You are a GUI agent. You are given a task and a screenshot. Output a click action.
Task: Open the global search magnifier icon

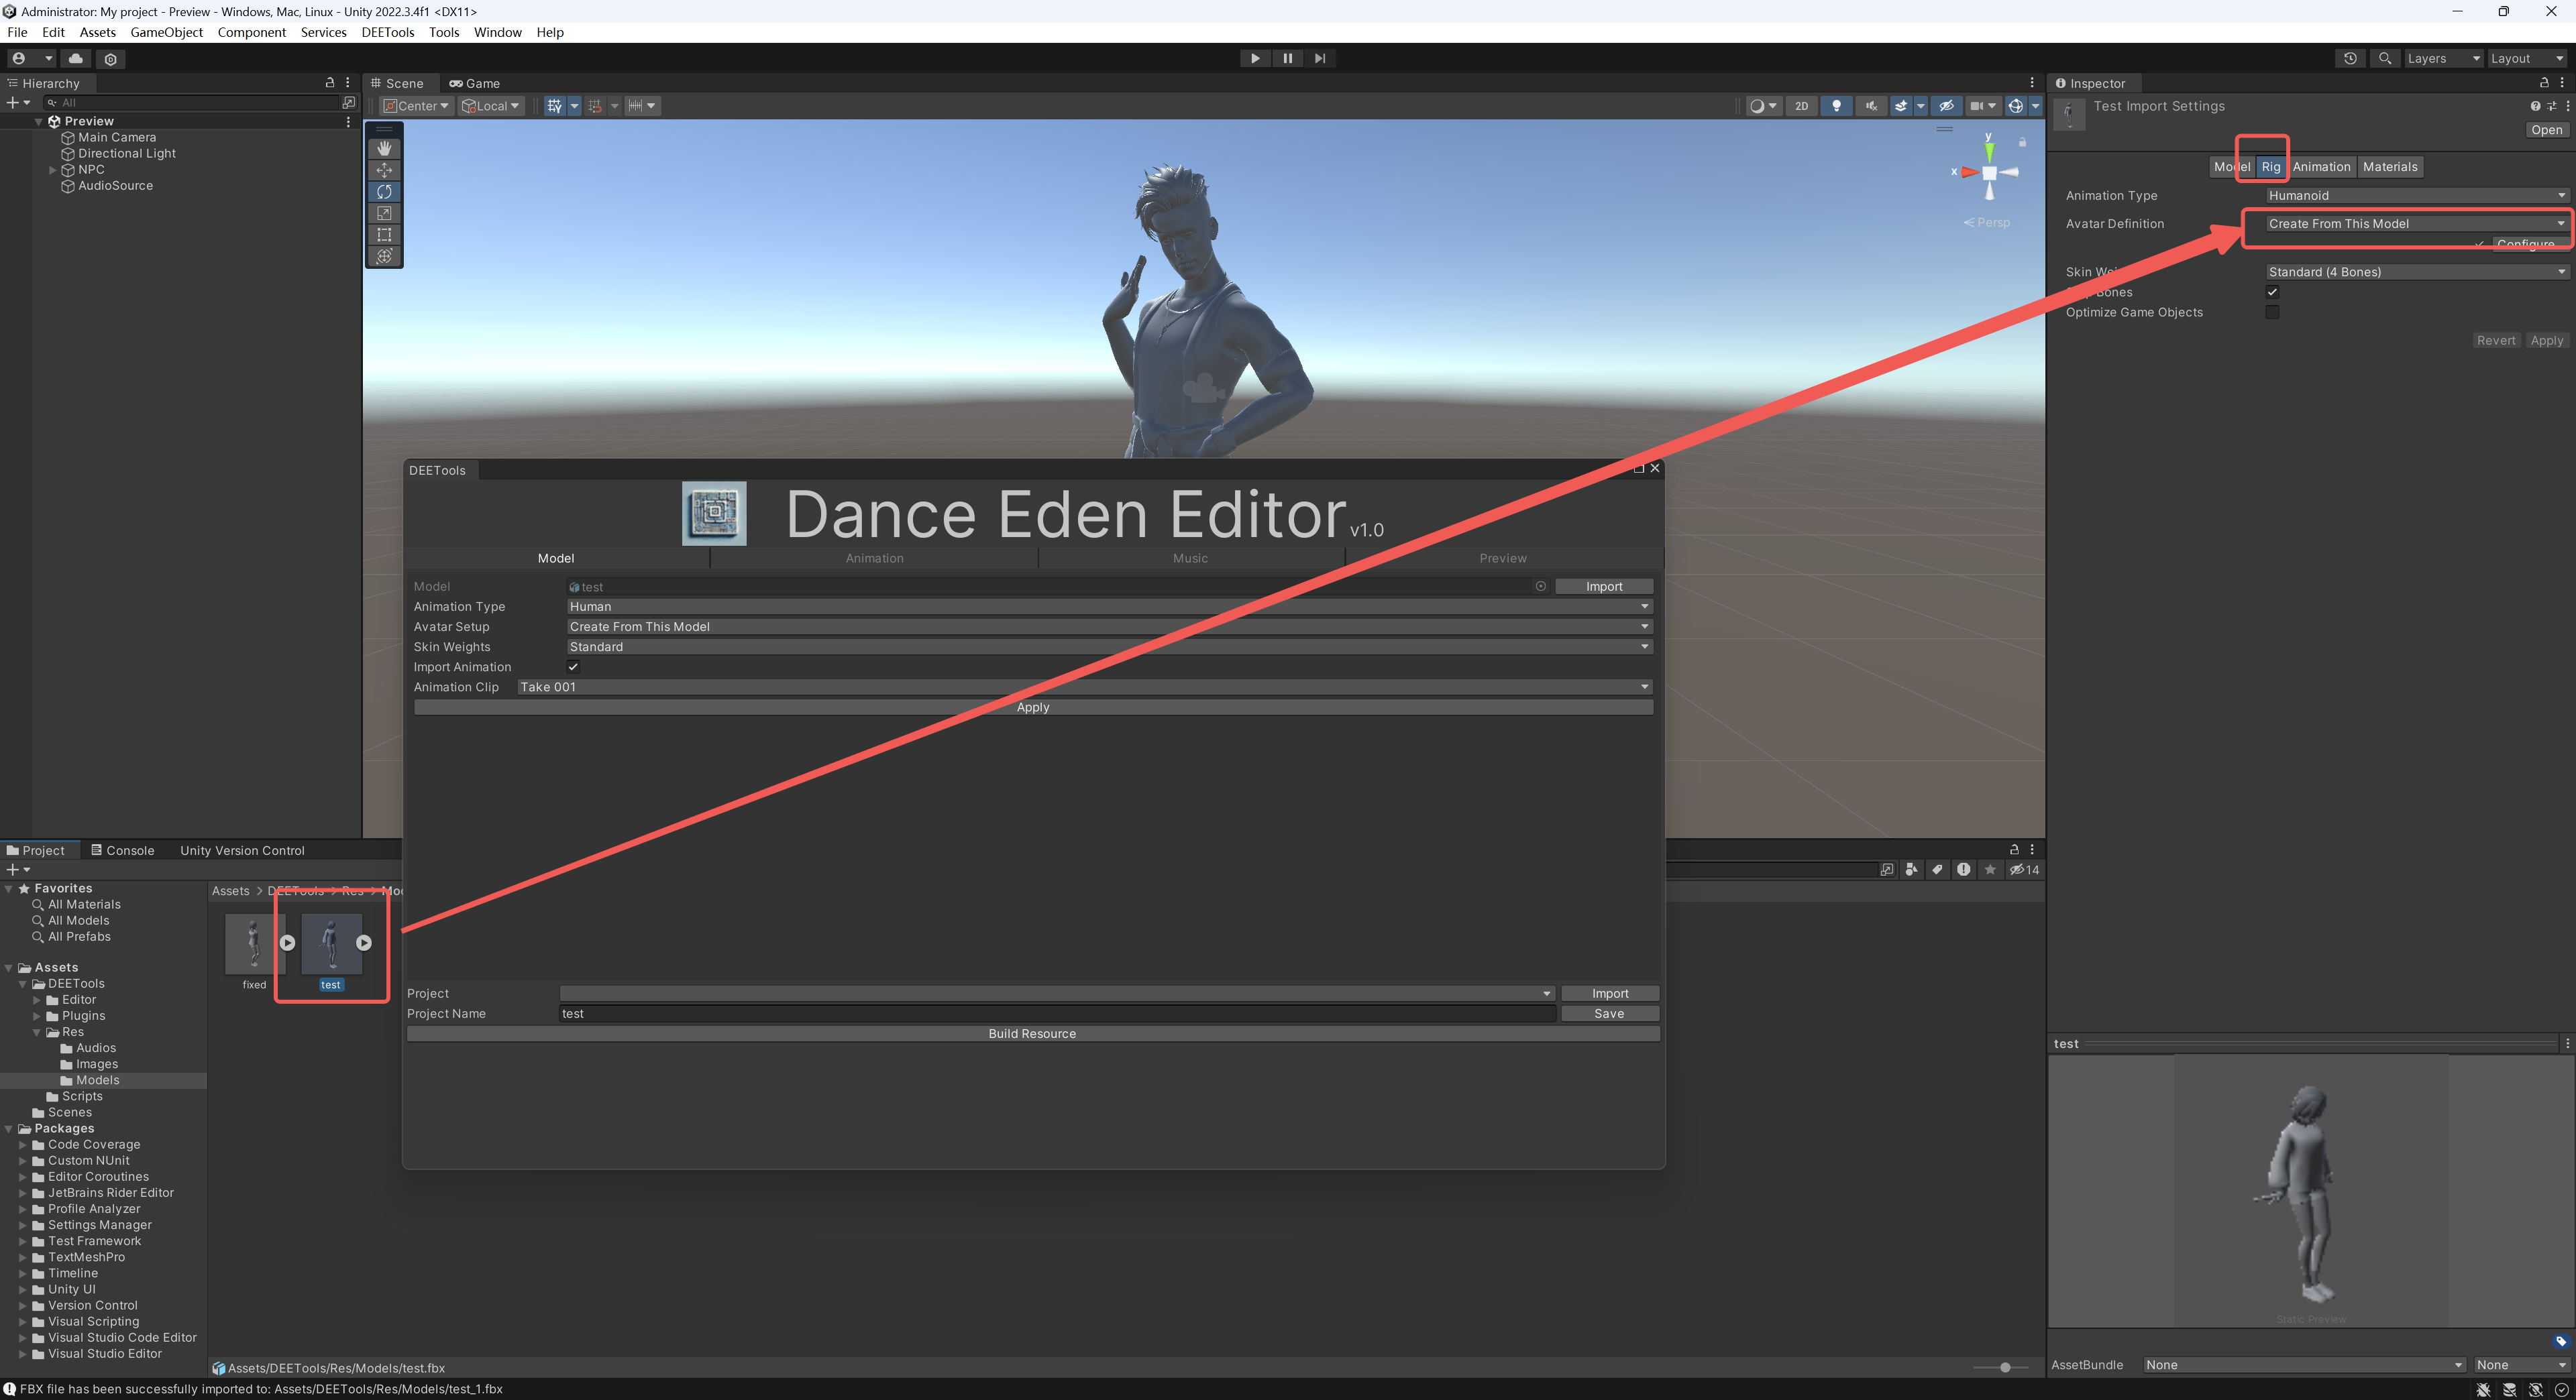[2385, 58]
